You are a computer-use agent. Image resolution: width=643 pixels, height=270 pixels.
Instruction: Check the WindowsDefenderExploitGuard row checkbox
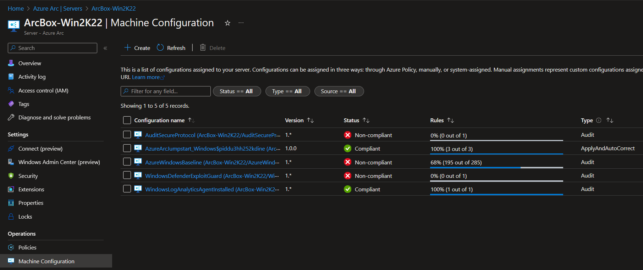coord(127,175)
